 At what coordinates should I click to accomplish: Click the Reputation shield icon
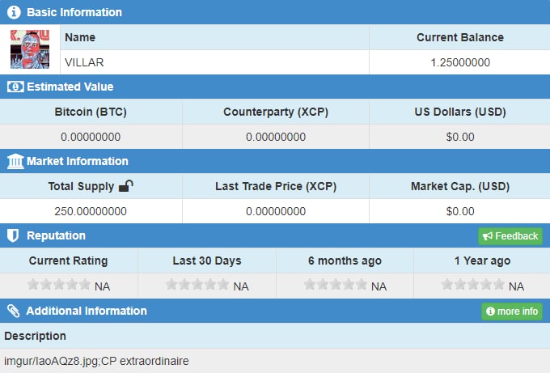point(13,235)
